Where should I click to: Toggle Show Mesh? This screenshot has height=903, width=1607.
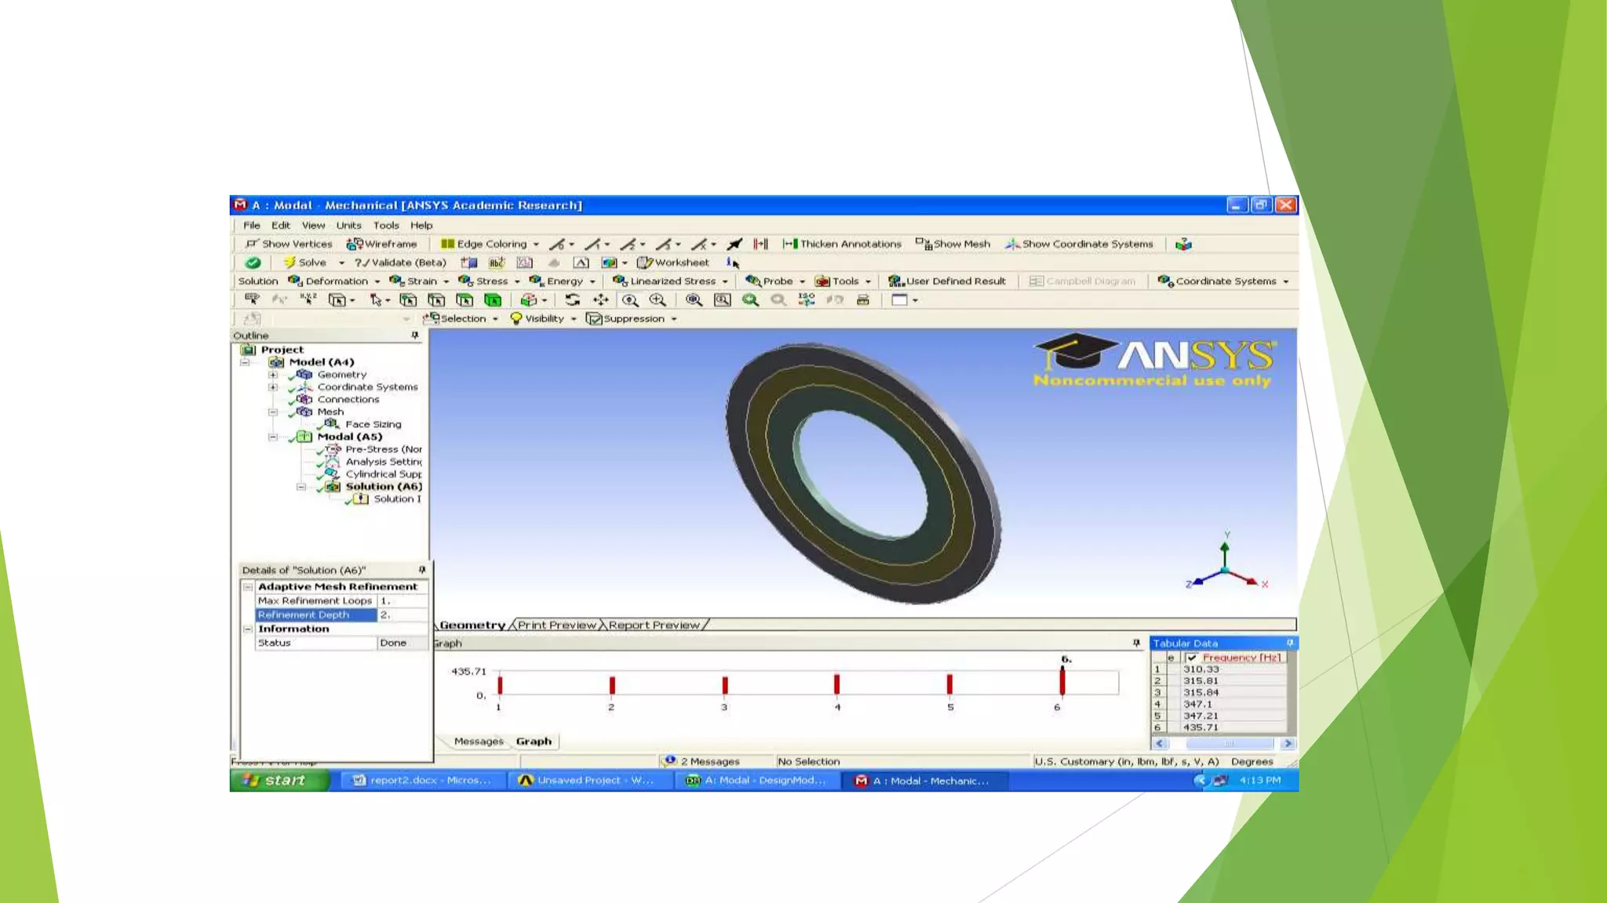[x=953, y=244]
